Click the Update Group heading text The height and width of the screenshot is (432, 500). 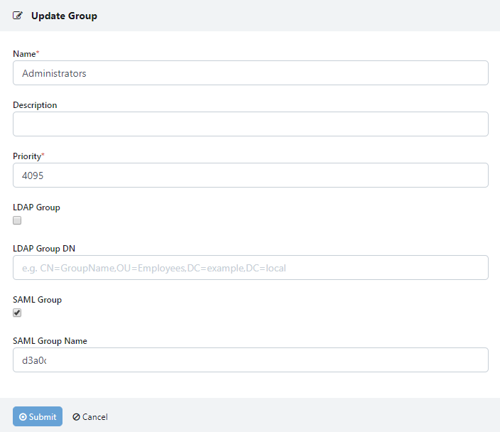click(x=64, y=16)
